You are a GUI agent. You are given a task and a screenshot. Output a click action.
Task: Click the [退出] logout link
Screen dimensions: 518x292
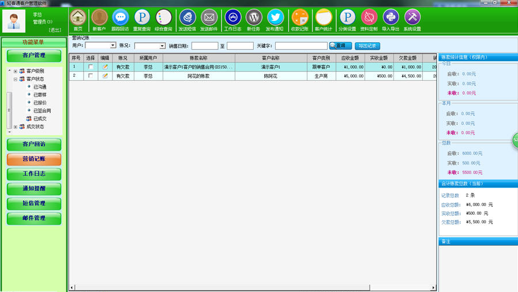[x=55, y=30]
